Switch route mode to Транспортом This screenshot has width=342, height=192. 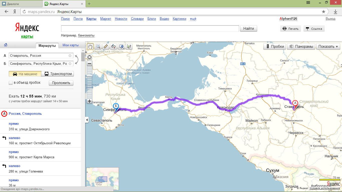[58, 74]
